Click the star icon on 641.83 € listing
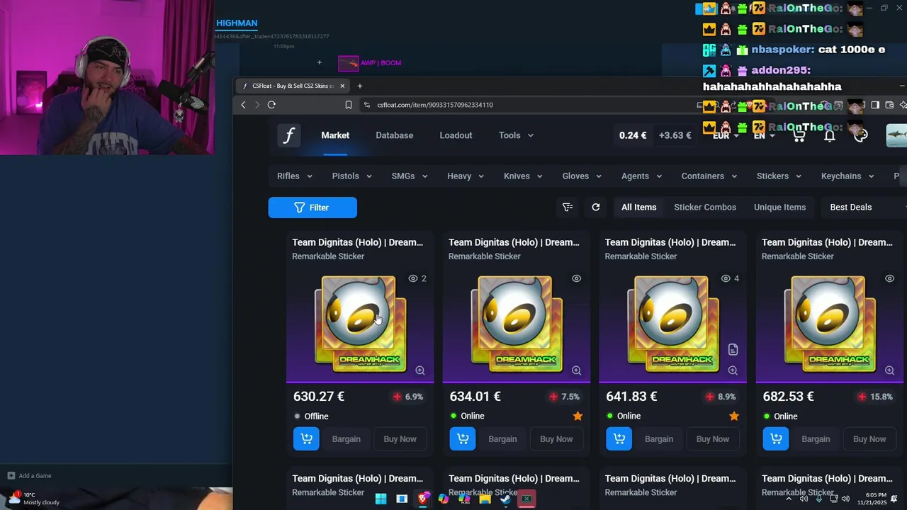Screen dimensions: 907x510 coord(734,416)
